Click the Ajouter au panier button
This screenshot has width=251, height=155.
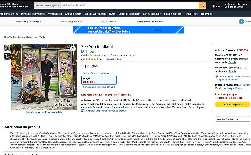point(233,104)
